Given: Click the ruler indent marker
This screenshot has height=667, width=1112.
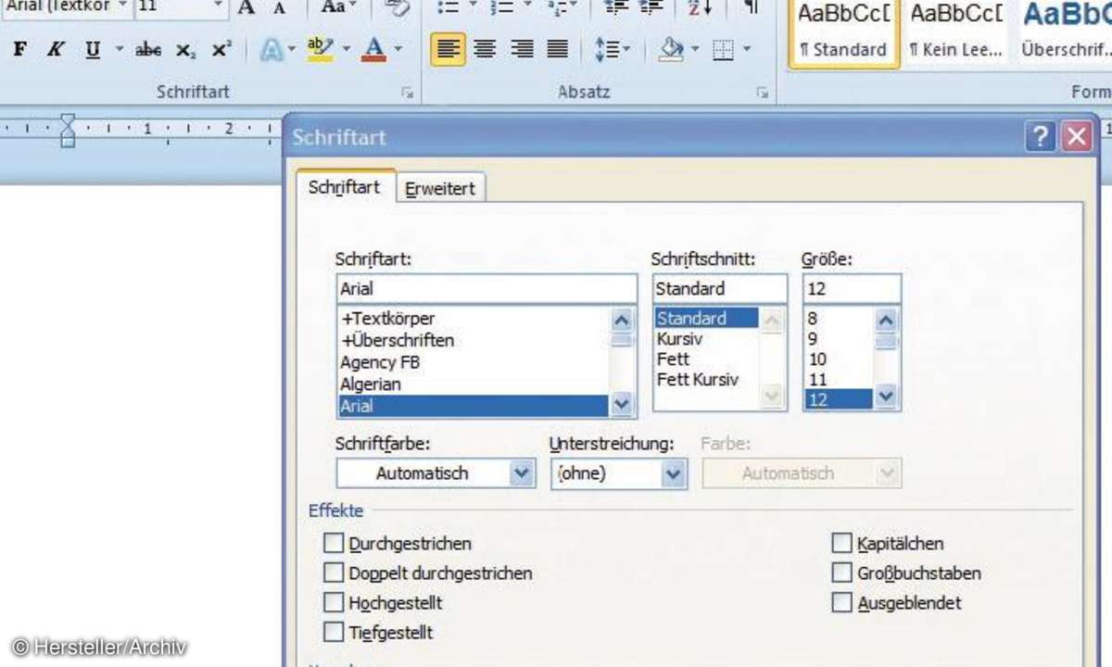Looking at the screenshot, I should 68,130.
